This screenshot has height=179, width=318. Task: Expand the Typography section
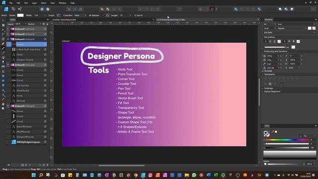[262, 74]
